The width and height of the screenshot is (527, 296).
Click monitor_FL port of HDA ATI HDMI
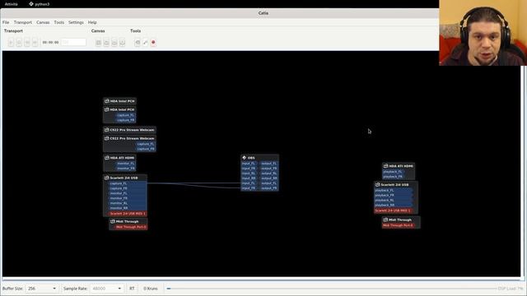click(126, 164)
